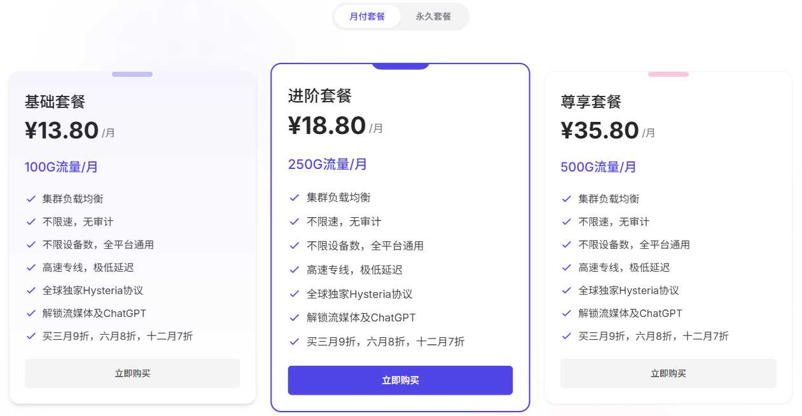Click the purple accent bar above 基础套餐 title
The image size is (802, 416).
(132, 74)
